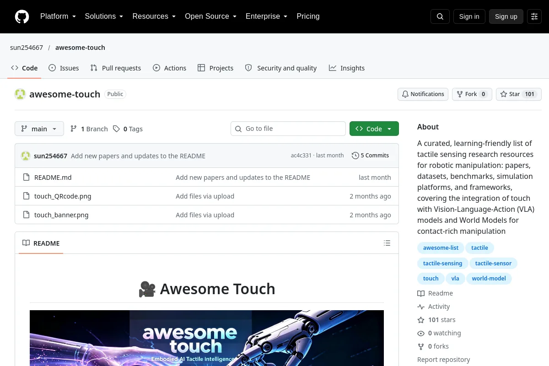Image resolution: width=549 pixels, height=366 pixels.
Task: Click the touch_QRcode.png file icon
Action: point(27,196)
